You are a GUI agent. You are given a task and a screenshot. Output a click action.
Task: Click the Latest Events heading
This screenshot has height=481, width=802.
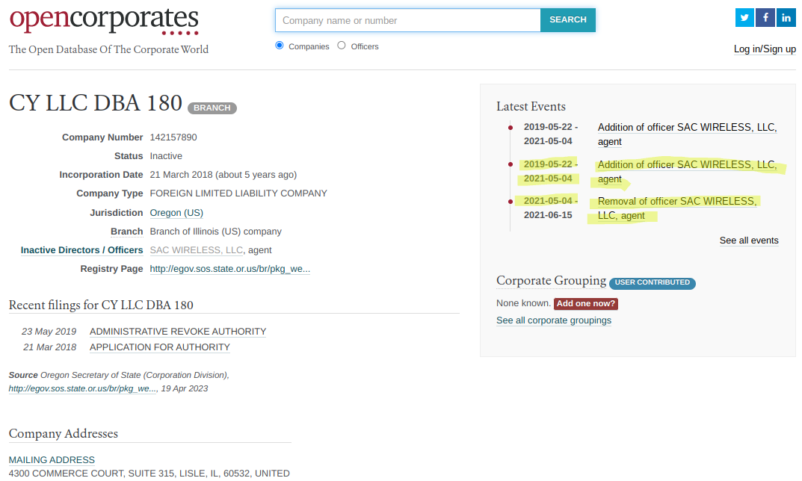click(531, 106)
